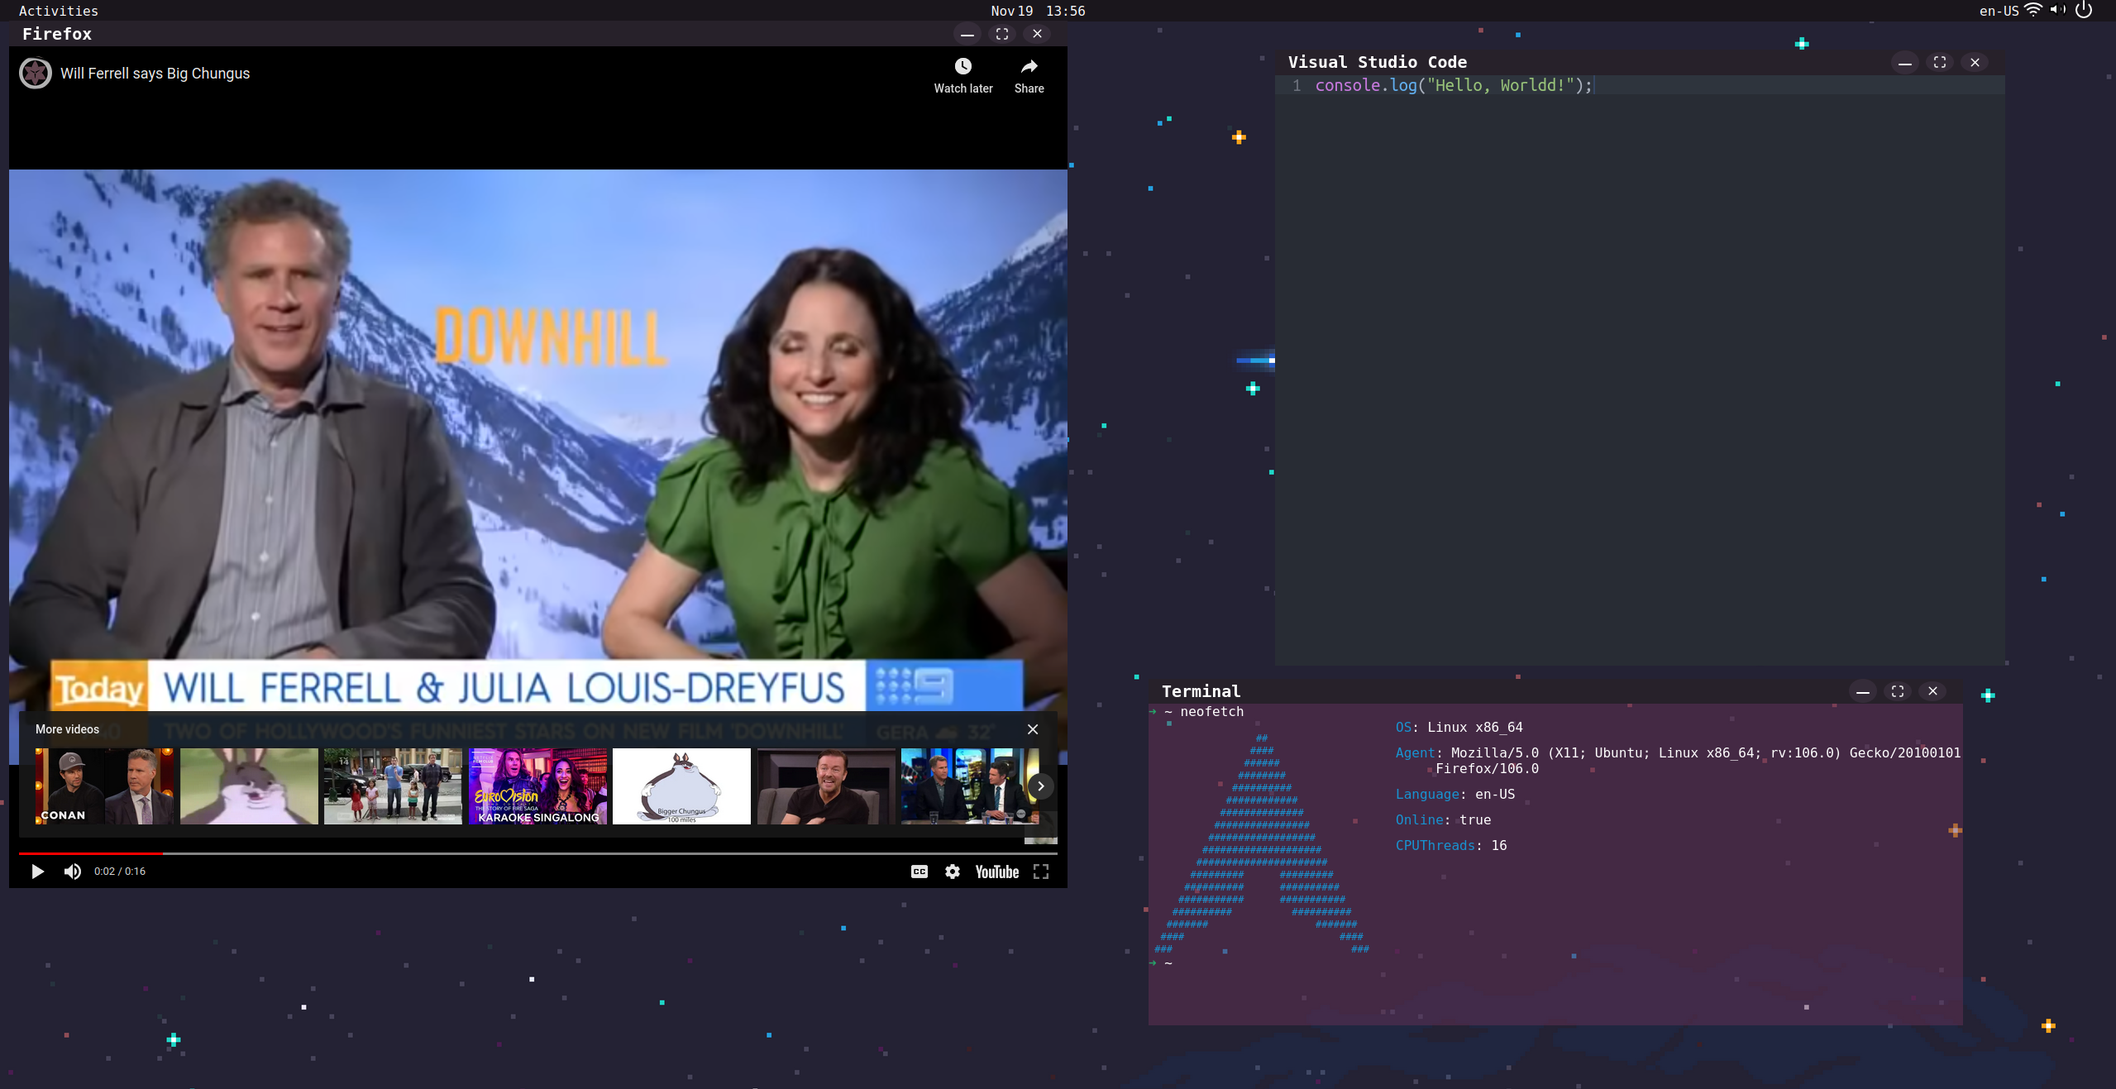
Task: Open the video settings gear
Action: pos(953,872)
